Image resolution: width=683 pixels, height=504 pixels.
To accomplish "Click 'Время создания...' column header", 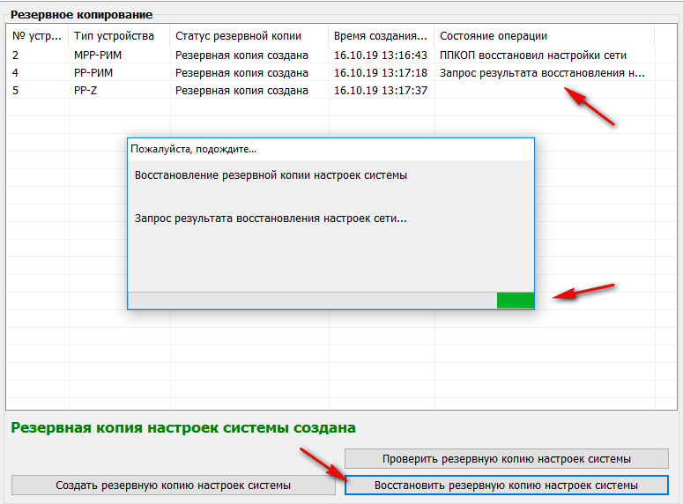I will (380, 36).
